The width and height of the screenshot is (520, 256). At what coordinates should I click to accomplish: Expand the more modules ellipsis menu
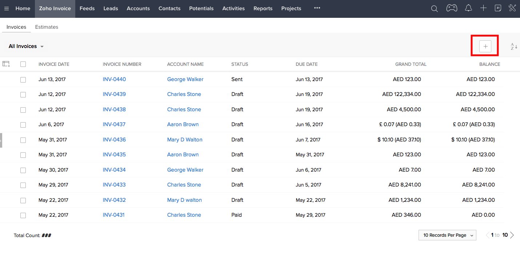click(x=317, y=8)
